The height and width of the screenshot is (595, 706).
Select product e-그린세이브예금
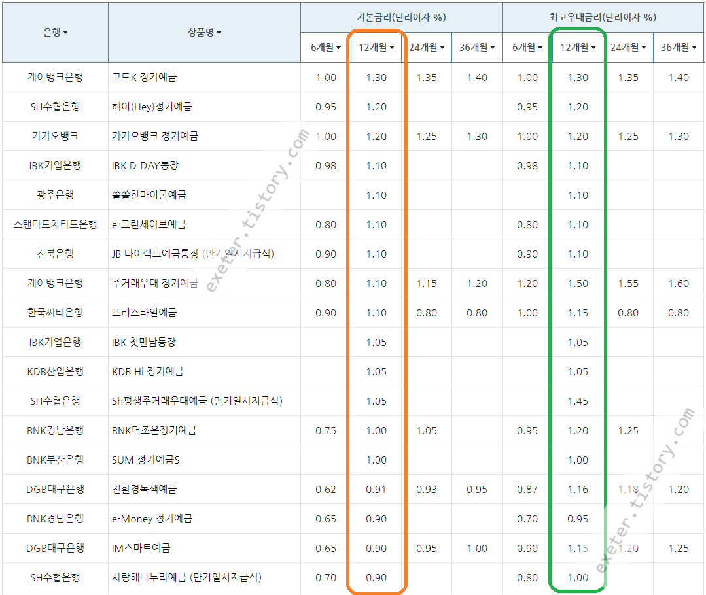coord(149,224)
